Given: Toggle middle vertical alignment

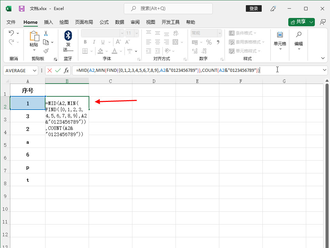Looking at the screenshot, I should tap(158, 33).
